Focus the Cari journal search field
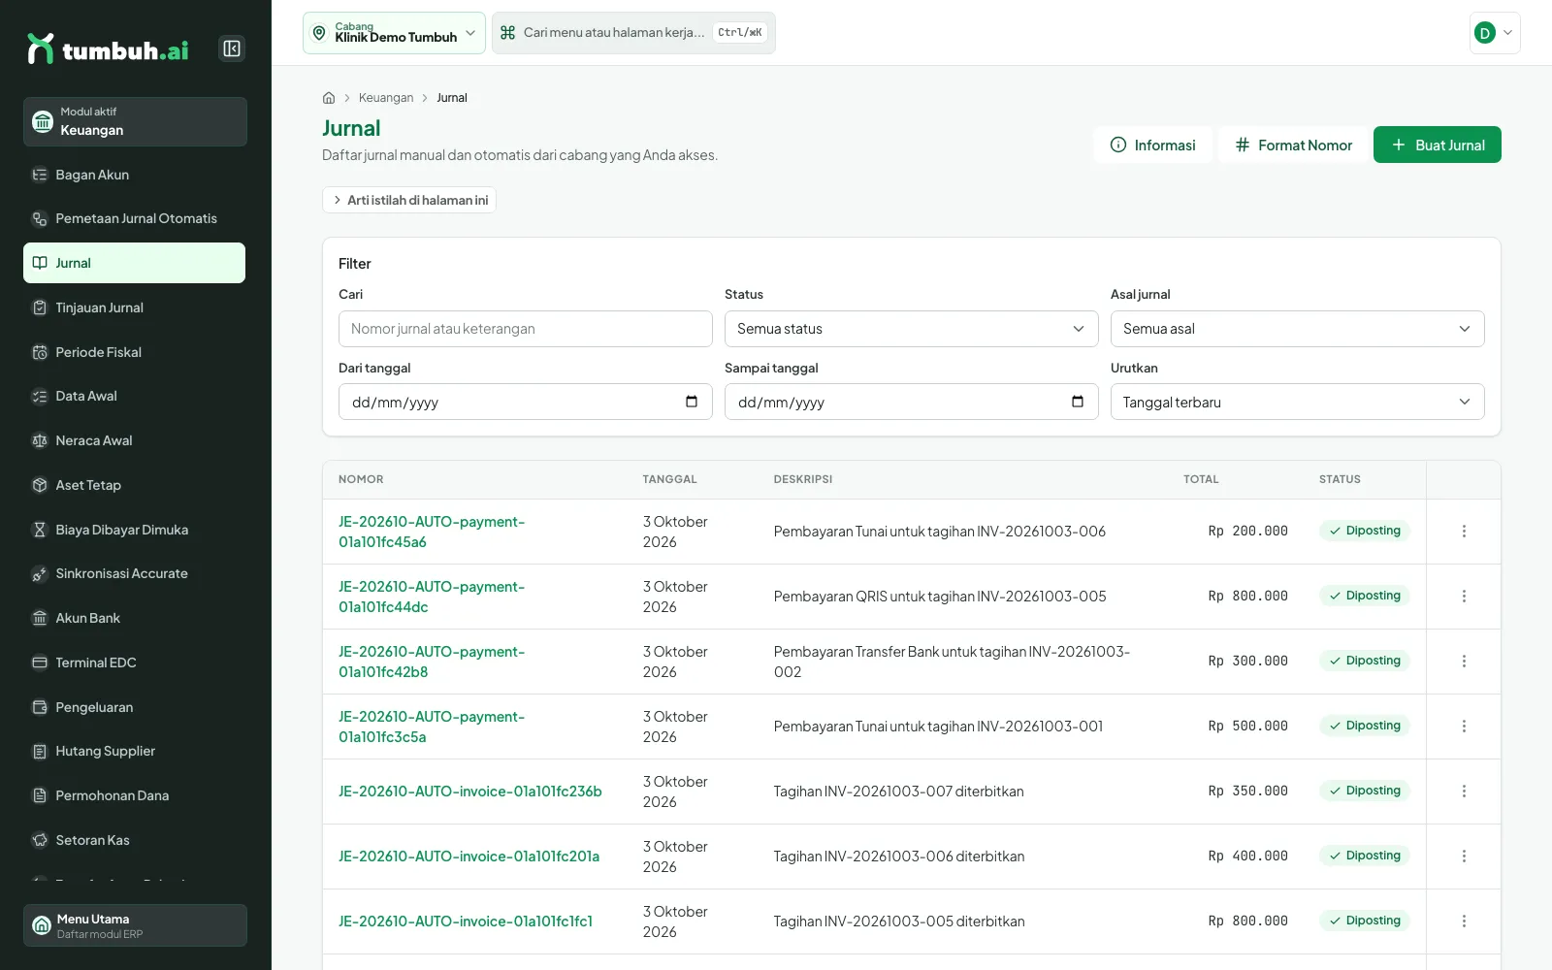 (x=525, y=329)
